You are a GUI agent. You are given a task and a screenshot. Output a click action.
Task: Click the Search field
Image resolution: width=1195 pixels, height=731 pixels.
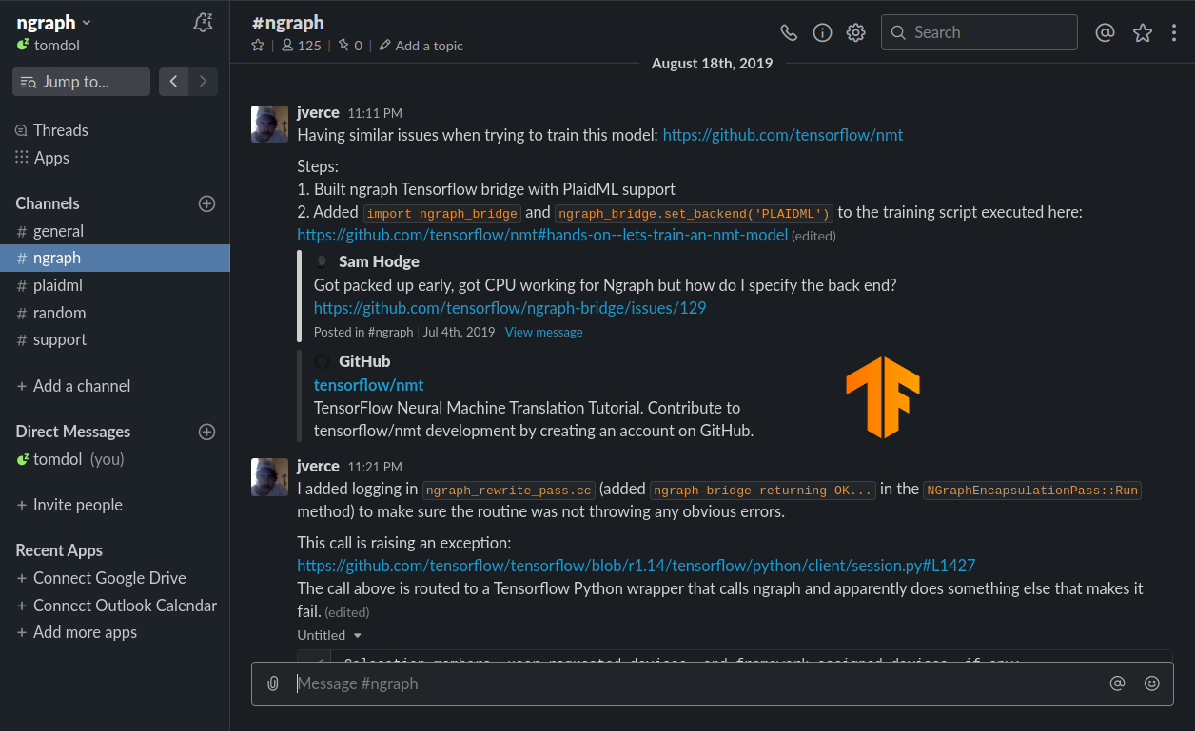coord(979,32)
